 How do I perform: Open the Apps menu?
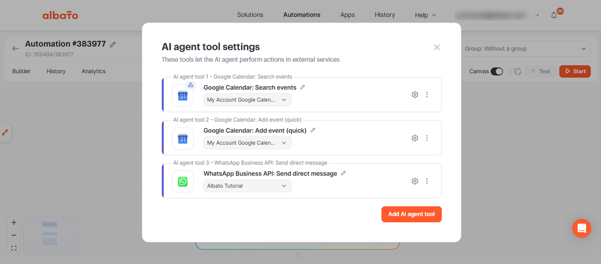pyautogui.click(x=348, y=15)
